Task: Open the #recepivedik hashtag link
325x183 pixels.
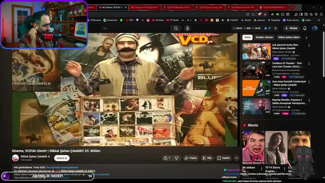Action: pos(53,167)
